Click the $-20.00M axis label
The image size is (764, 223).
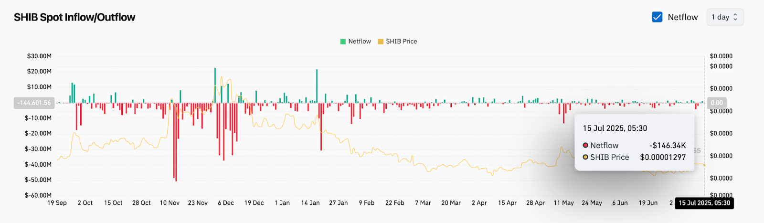38,133
